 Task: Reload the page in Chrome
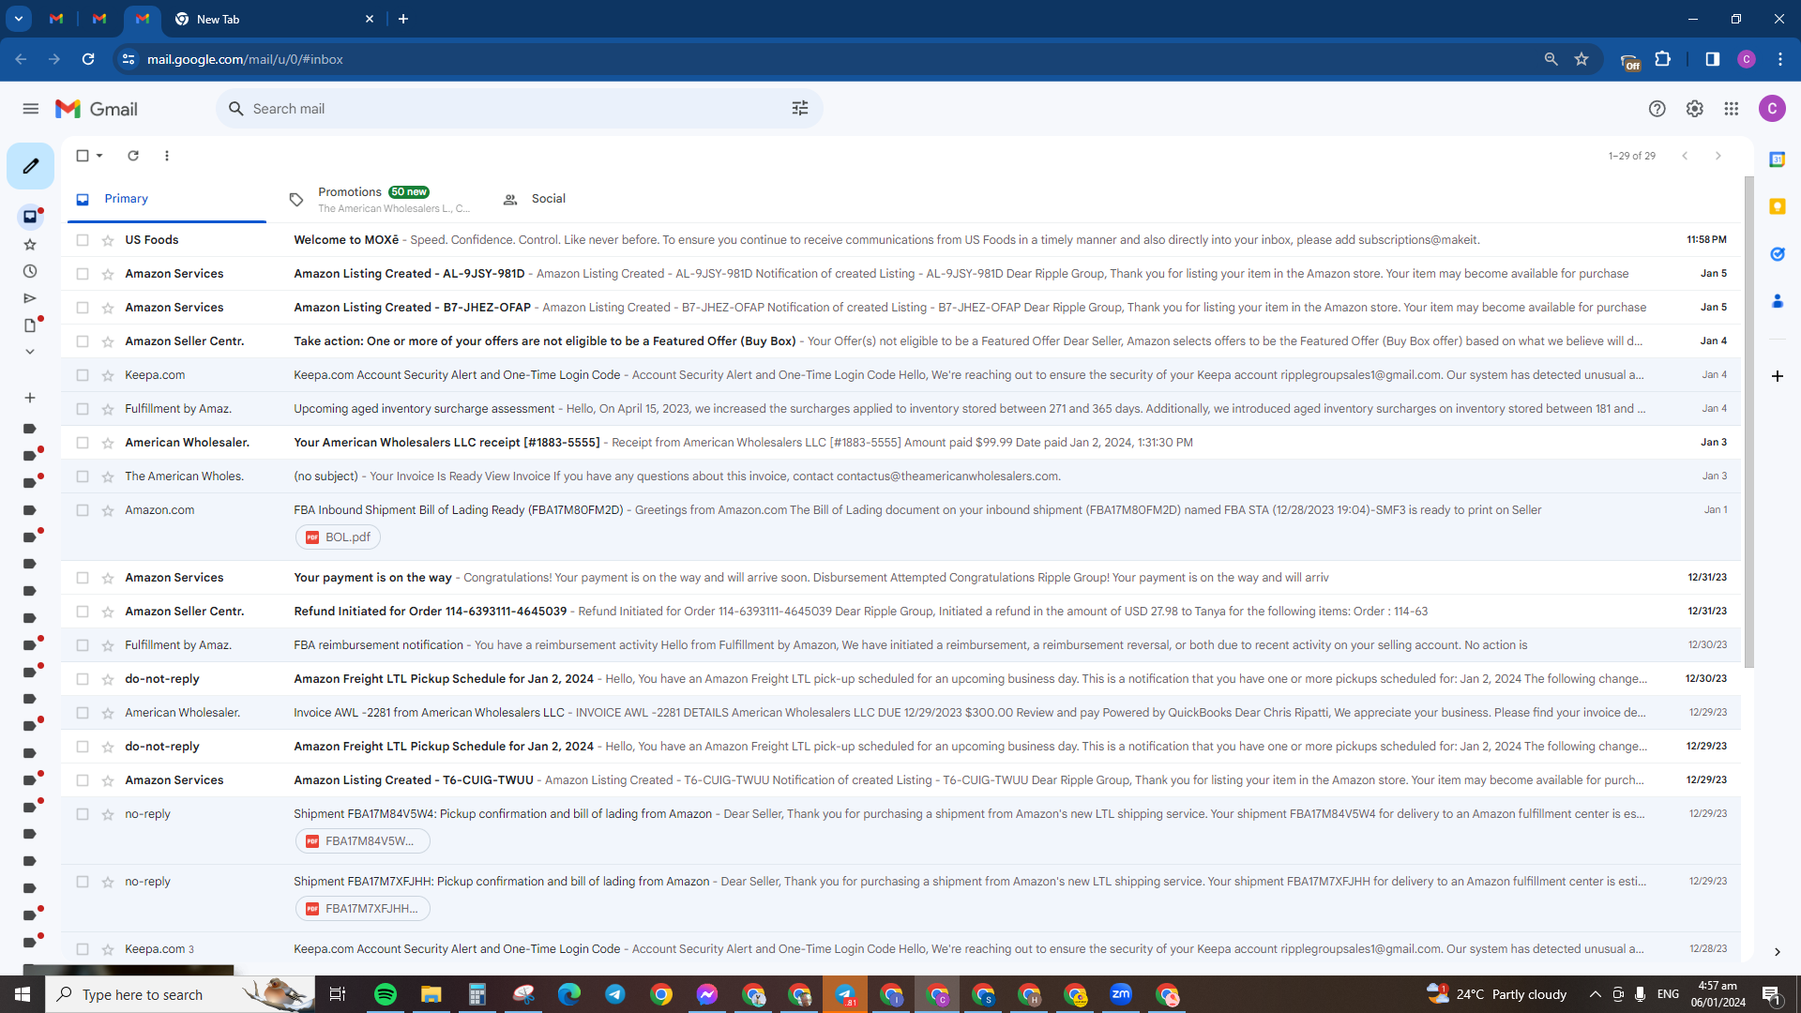(x=88, y=59)
